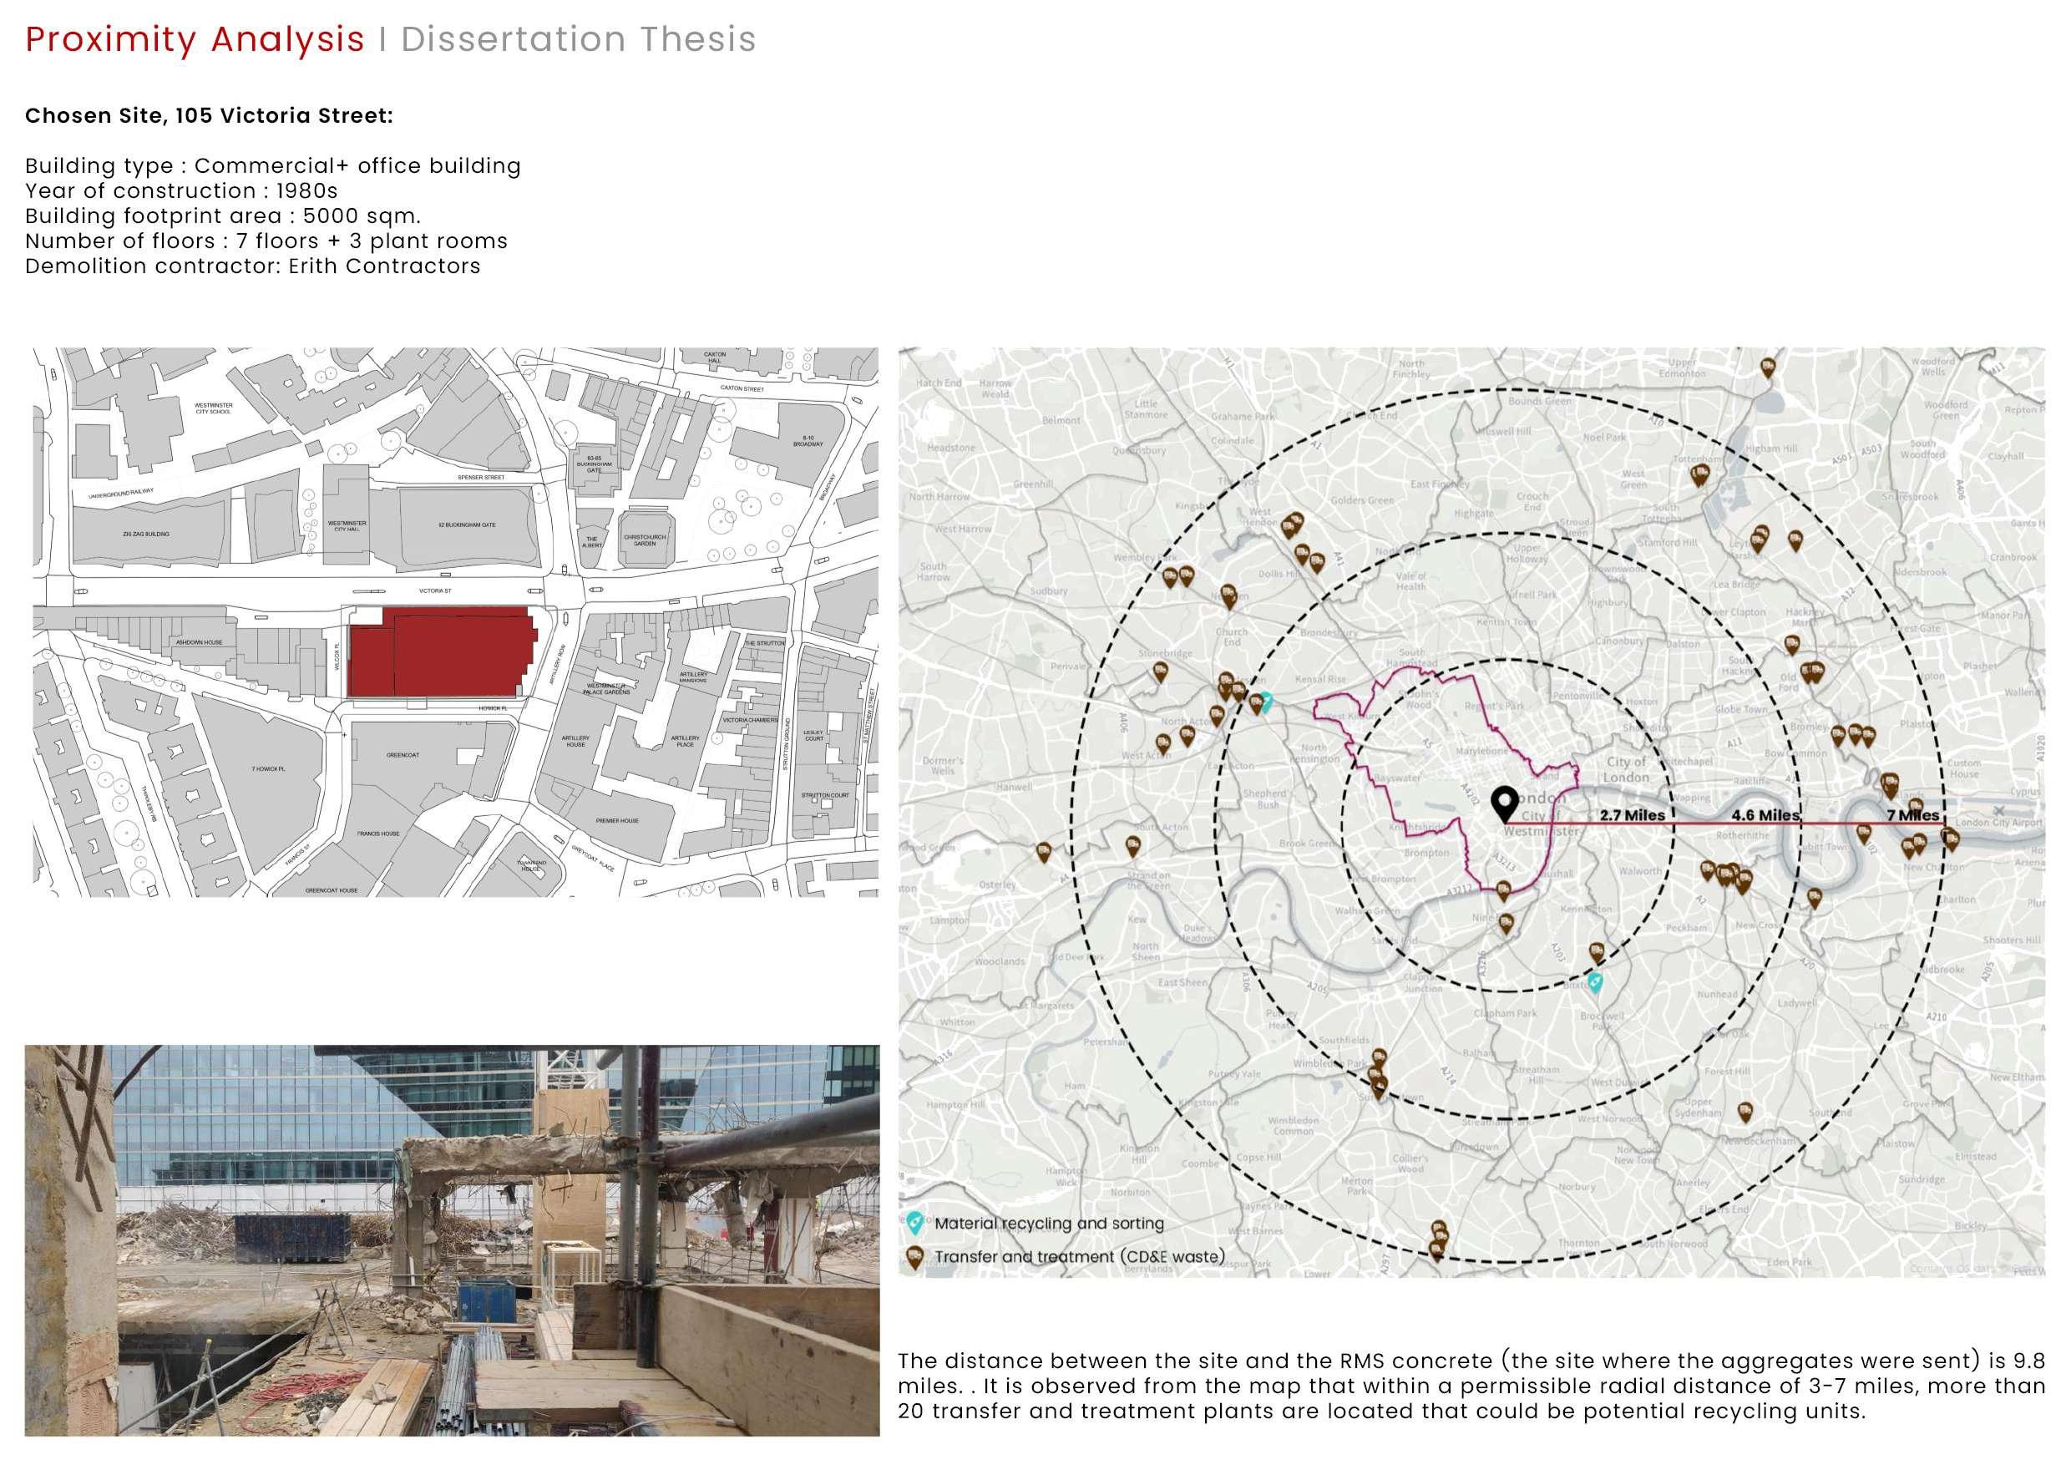Click teal recycling marker near Brixton

[x=1595, y=982]
